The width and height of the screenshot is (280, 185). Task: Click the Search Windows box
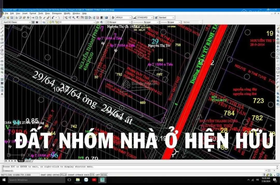click(37, 180)
